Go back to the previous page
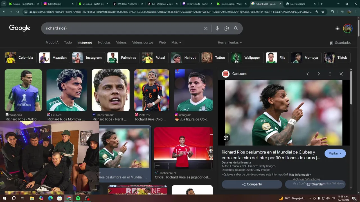This screenshot has width=360, height=202. (4, 12)
